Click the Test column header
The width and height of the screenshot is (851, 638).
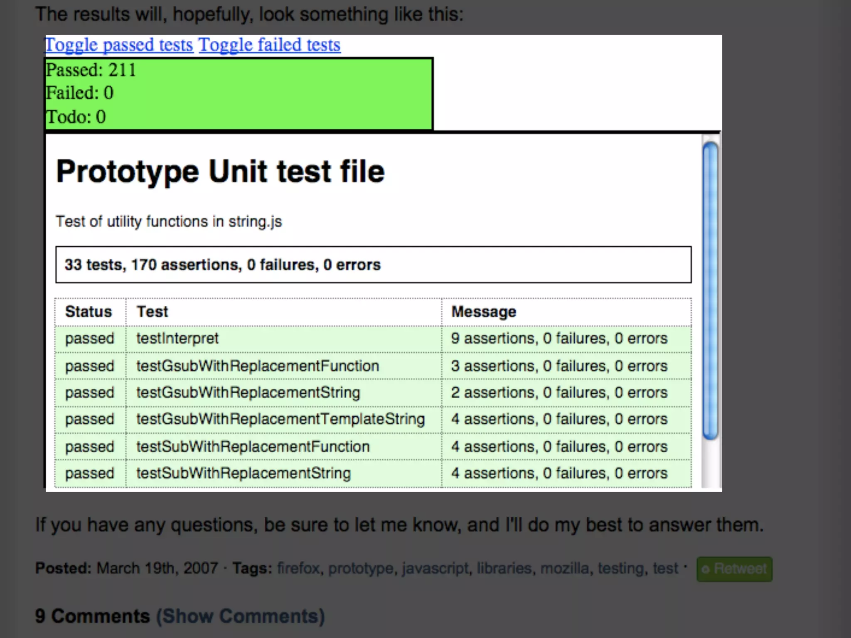point(152,312)
